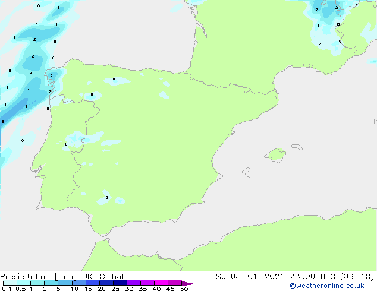Click the '30' legend scale label
This screenshot has width=377, height=291.
point(129,289)
